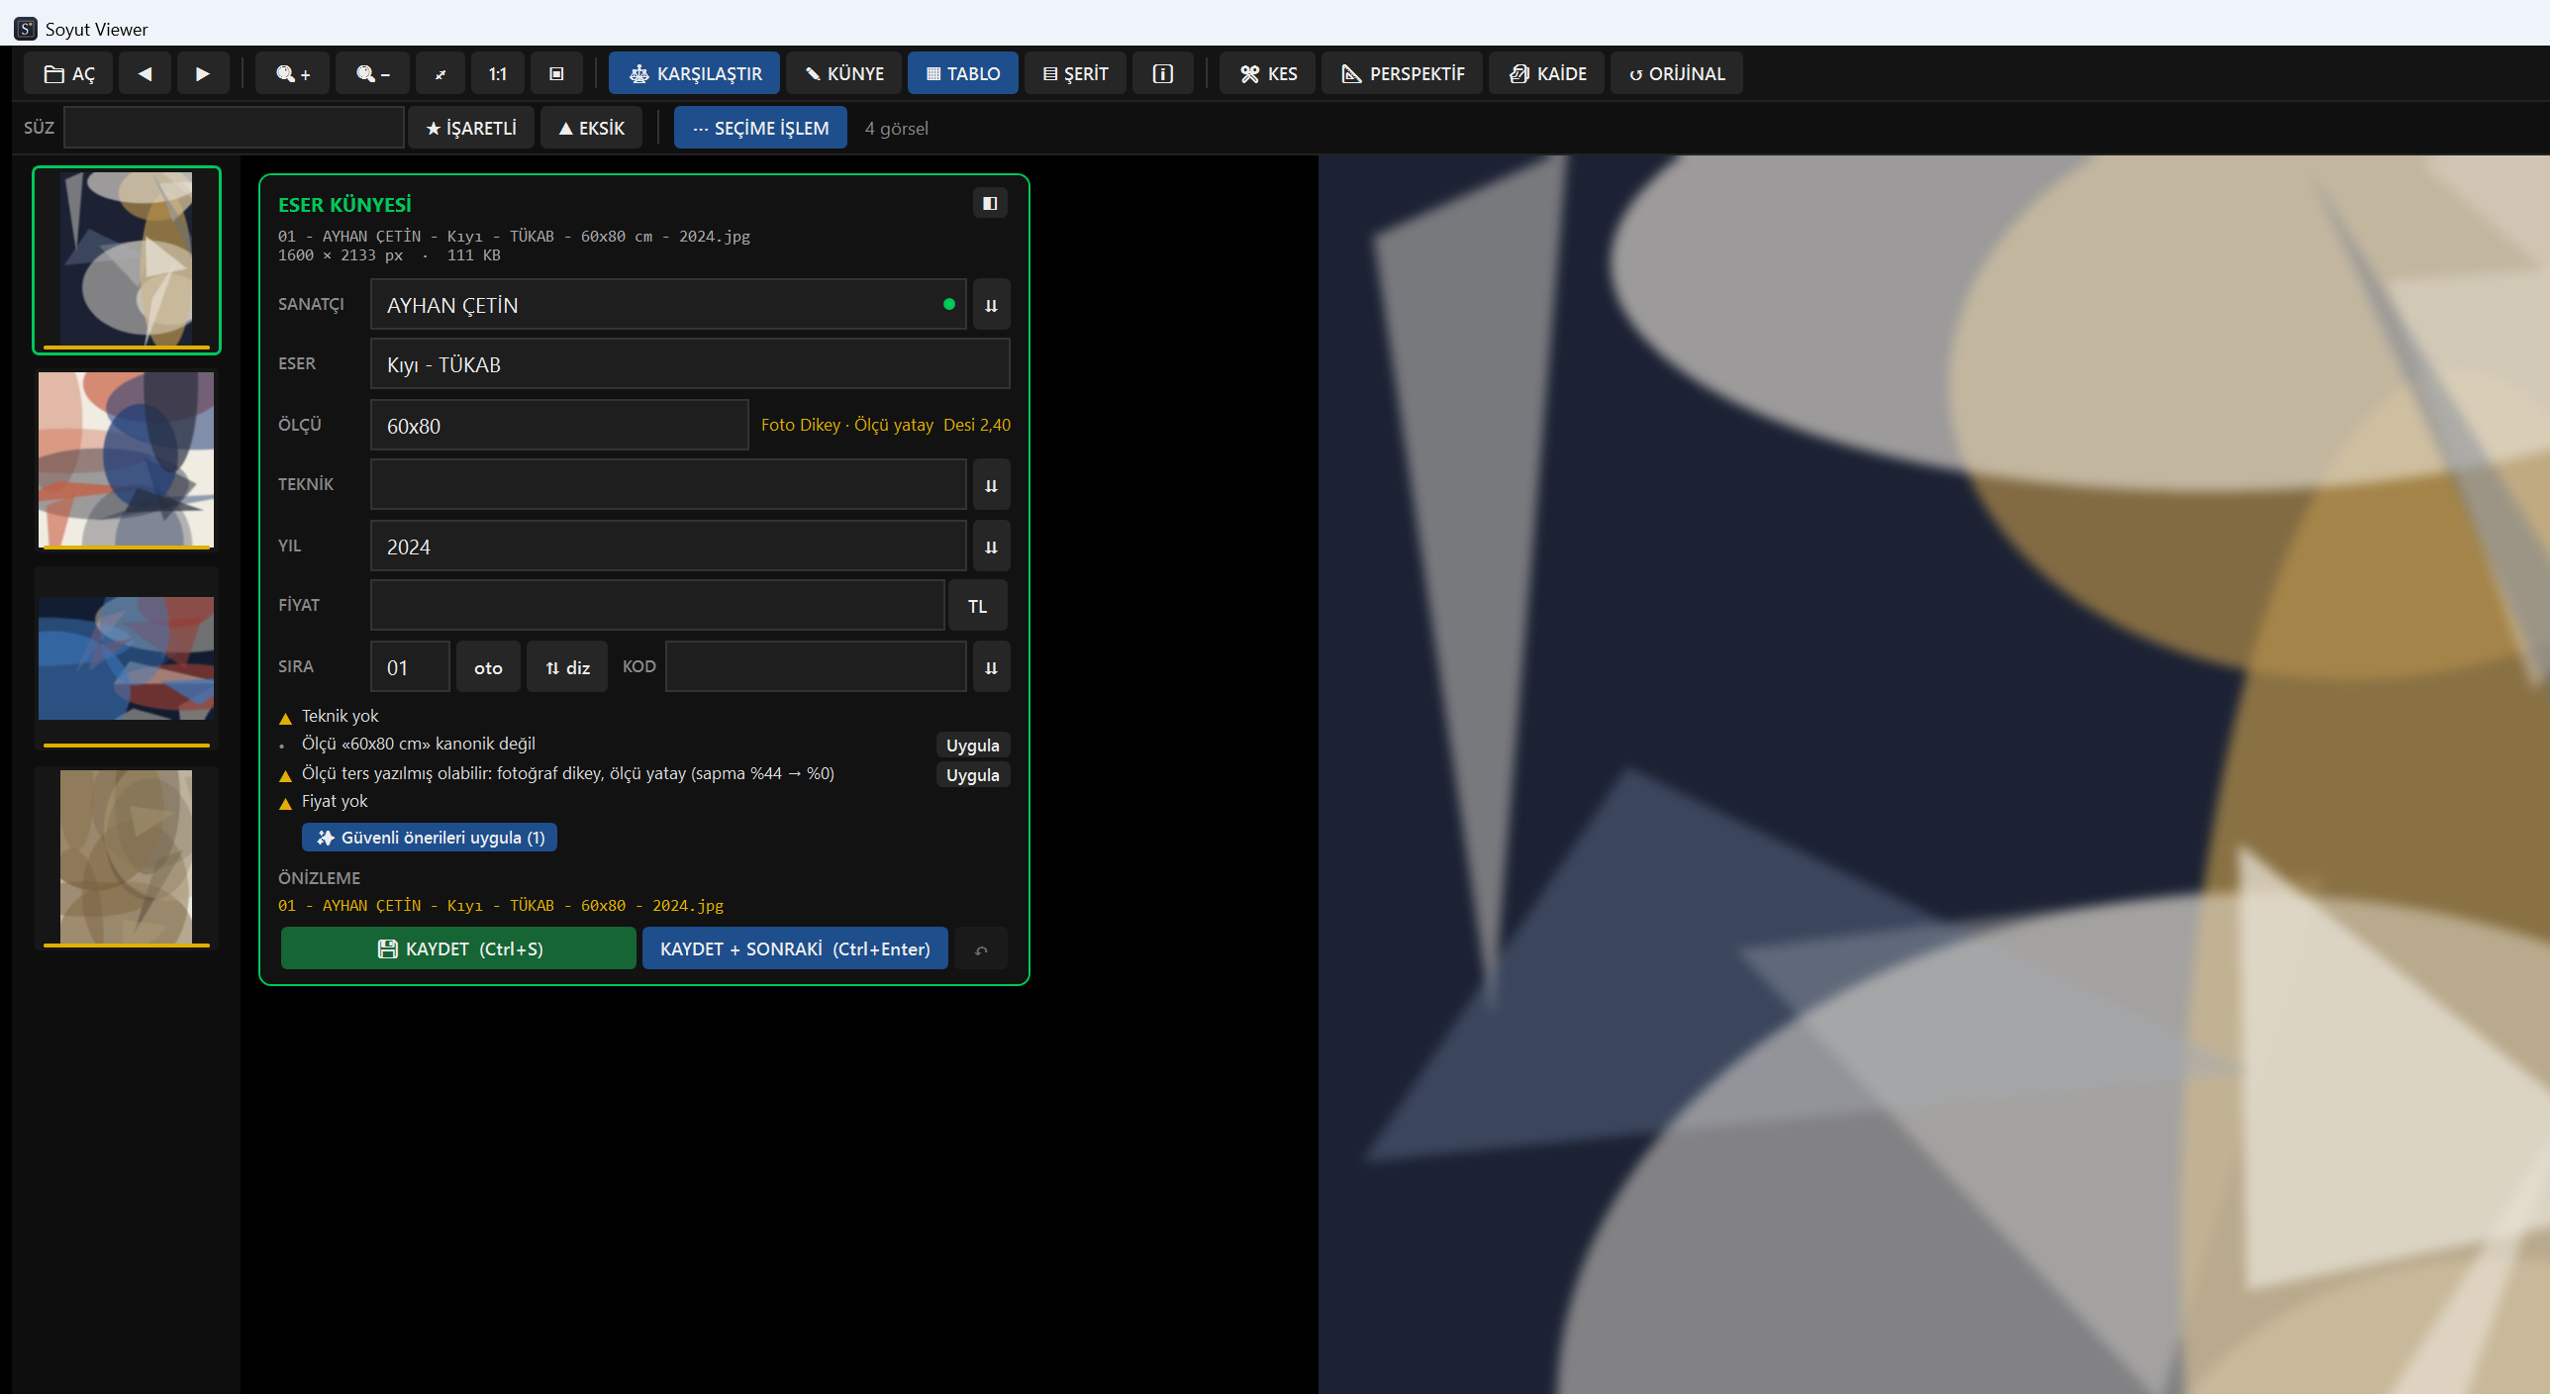This screenshot has height=1394, width=2550.
Task: Toggle the KÜNYE panel
Action: click(844, 73)
